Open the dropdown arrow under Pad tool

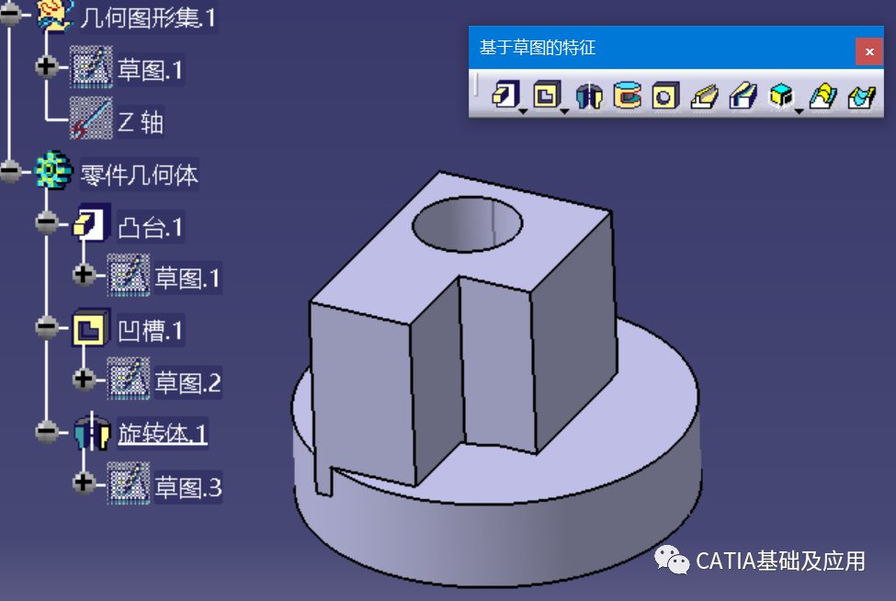(523, 111)
